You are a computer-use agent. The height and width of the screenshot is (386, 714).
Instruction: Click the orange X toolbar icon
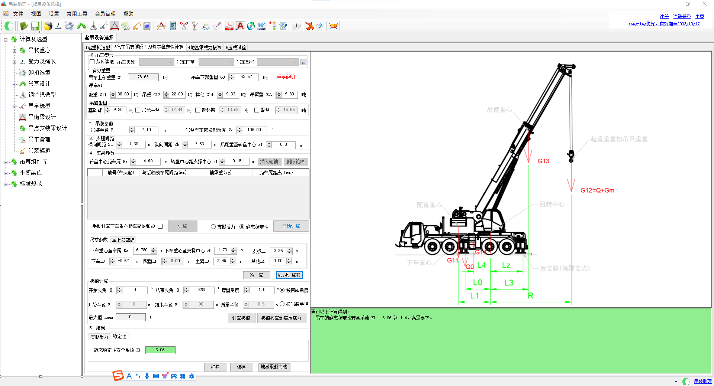(x=309, y=26)
